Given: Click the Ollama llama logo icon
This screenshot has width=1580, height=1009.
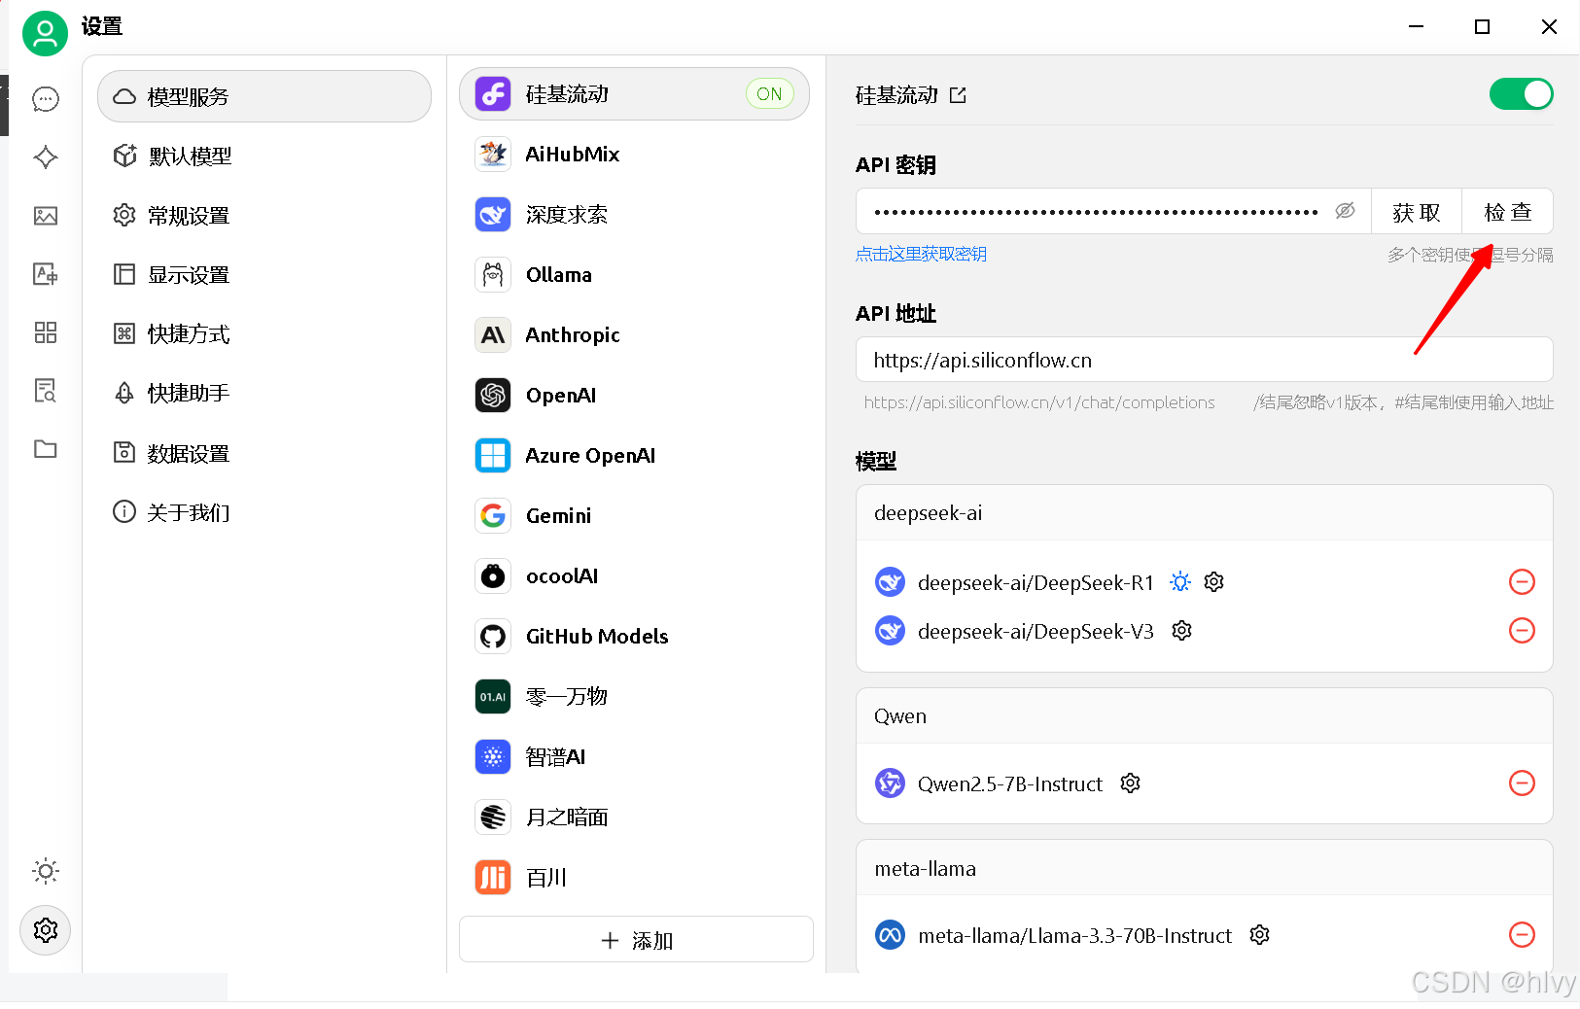Looking at the screenshot, I should tap(493, 275).
